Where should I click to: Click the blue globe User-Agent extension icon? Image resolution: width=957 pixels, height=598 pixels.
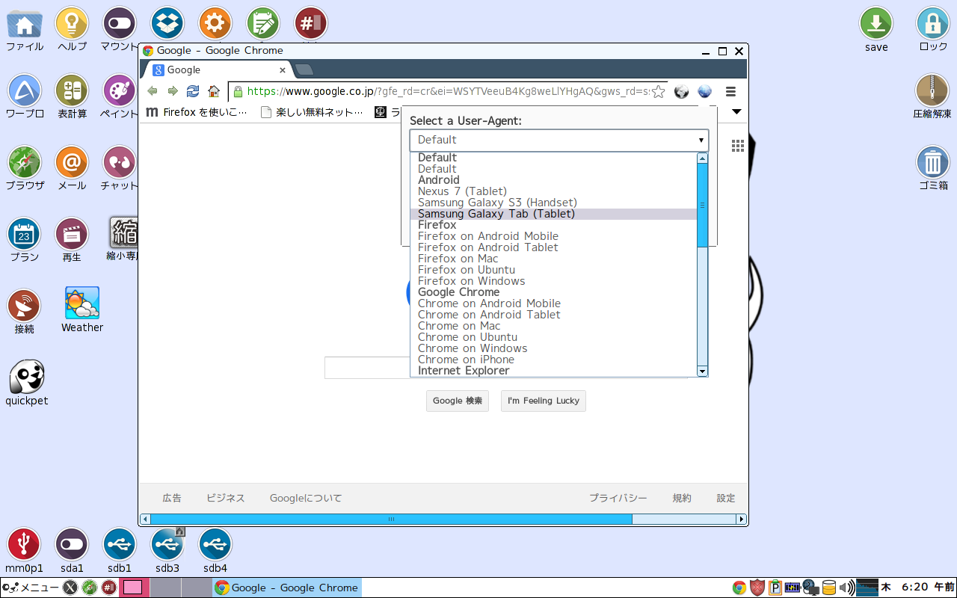704,91
